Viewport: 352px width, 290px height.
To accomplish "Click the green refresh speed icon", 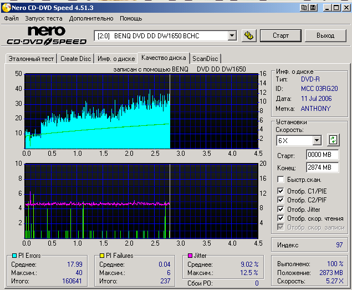I will click(333, 140).
